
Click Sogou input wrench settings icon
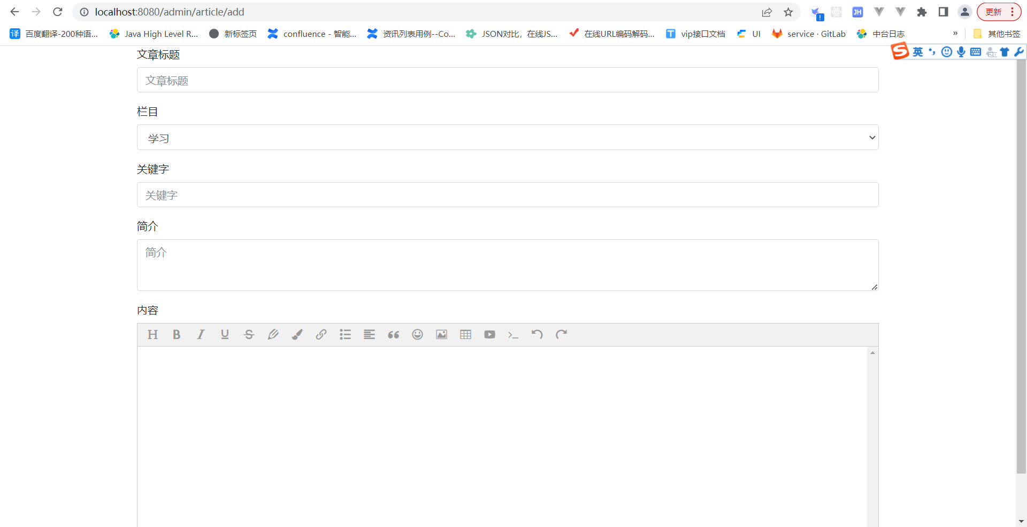coord(1019,52)
